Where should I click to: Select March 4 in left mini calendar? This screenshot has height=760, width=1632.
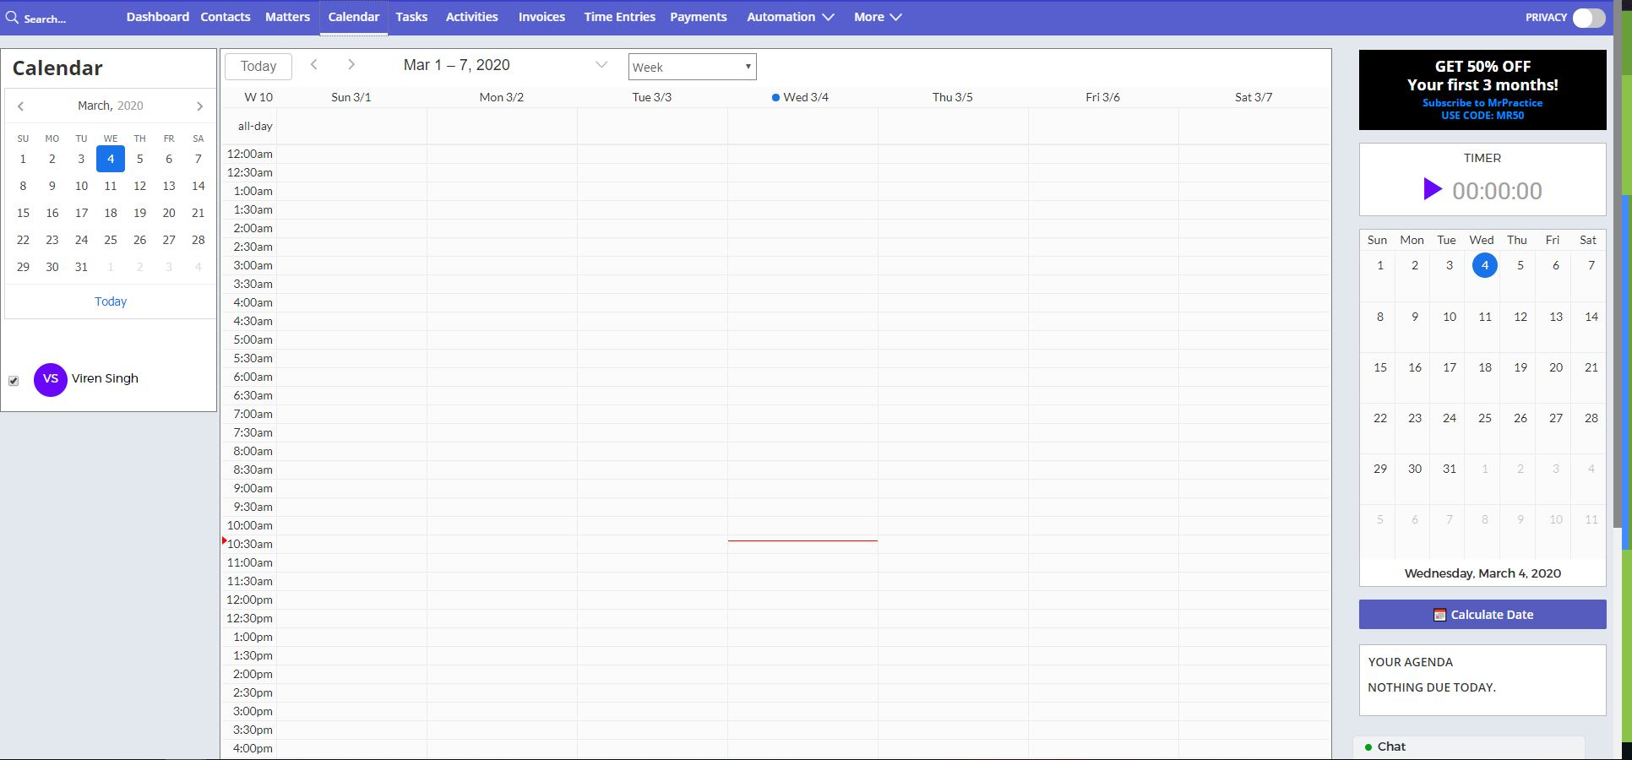(x=111, y=159)
